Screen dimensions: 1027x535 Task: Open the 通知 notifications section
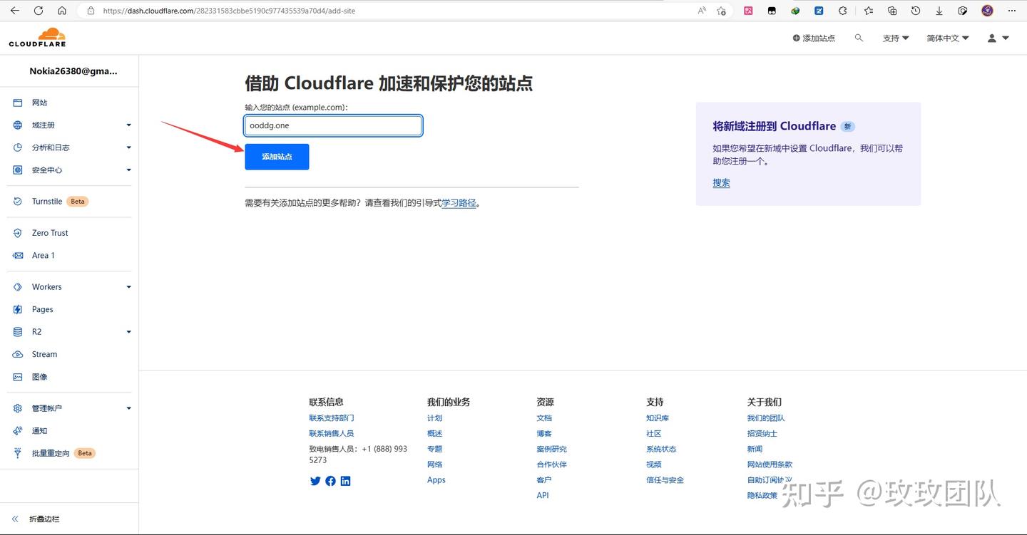pyautogui.click(x=39, y=430)
